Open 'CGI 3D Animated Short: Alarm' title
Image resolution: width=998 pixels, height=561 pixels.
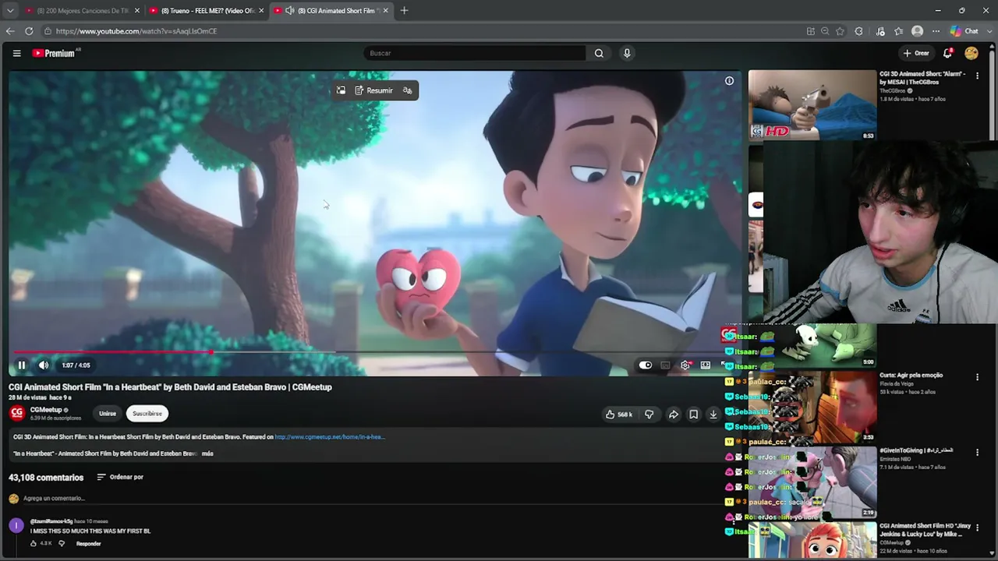tap(923, 78)
